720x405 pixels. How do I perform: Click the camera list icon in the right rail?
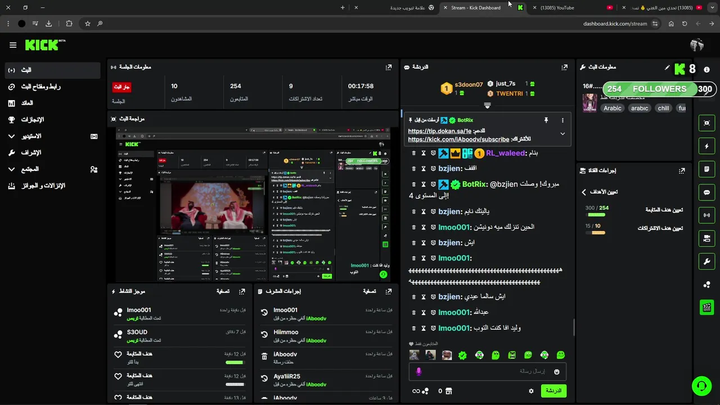tap(707, 238)
